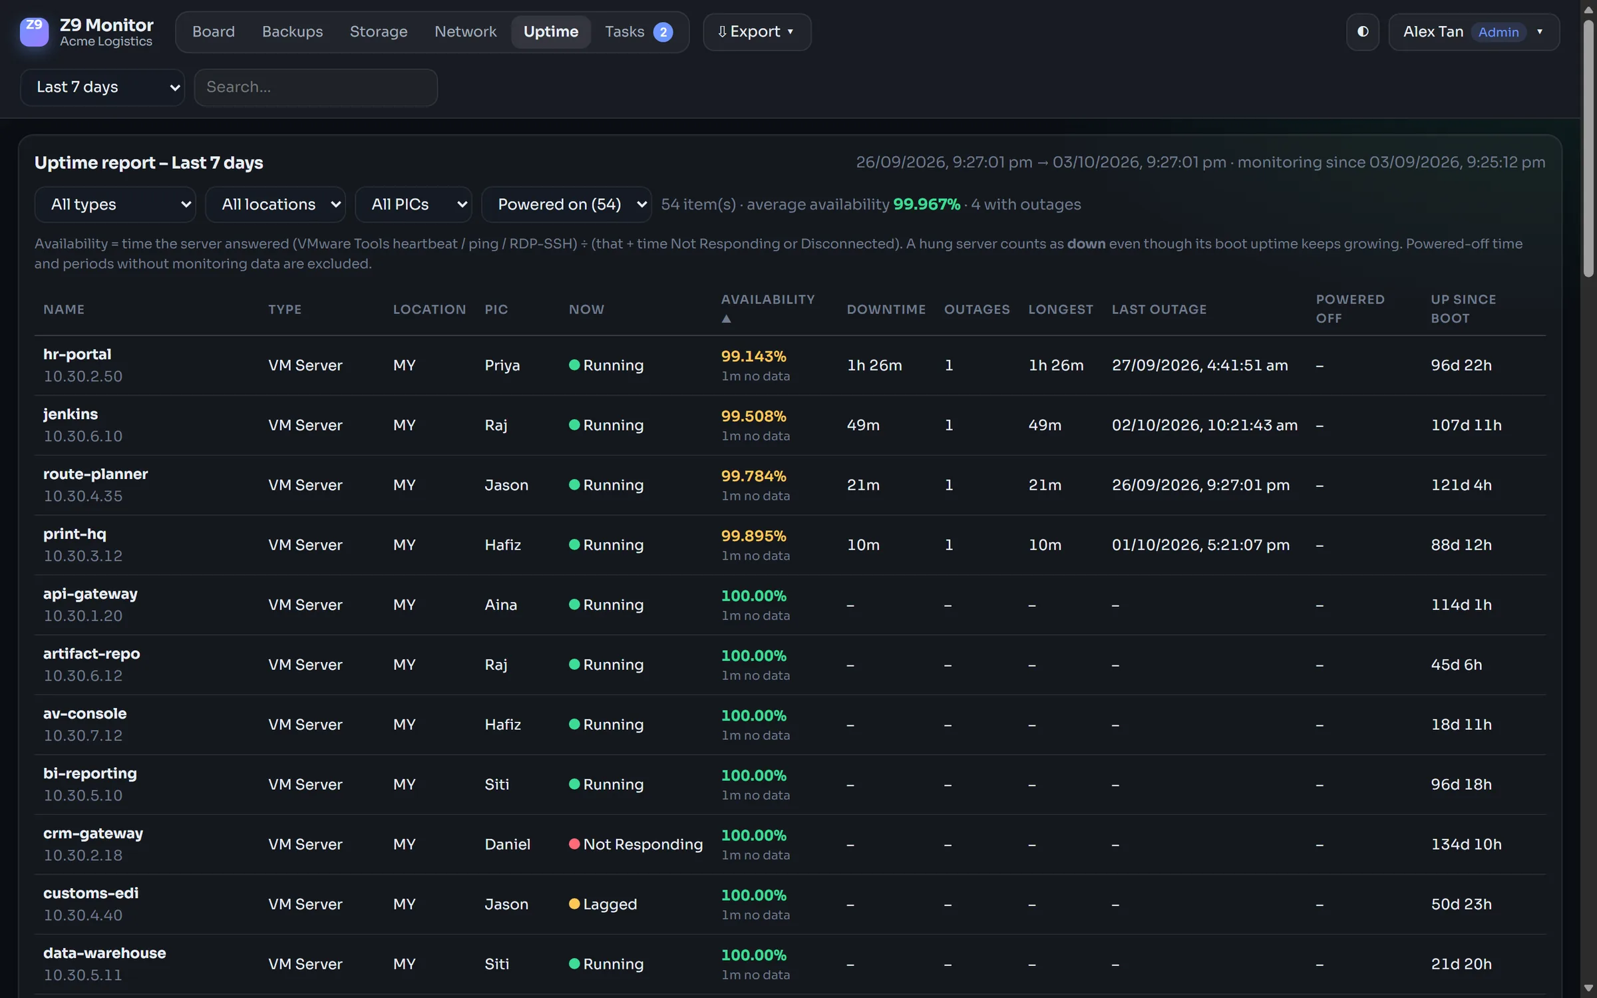Sort by the Name column header

pyautogui.click(x=64, y=309)
